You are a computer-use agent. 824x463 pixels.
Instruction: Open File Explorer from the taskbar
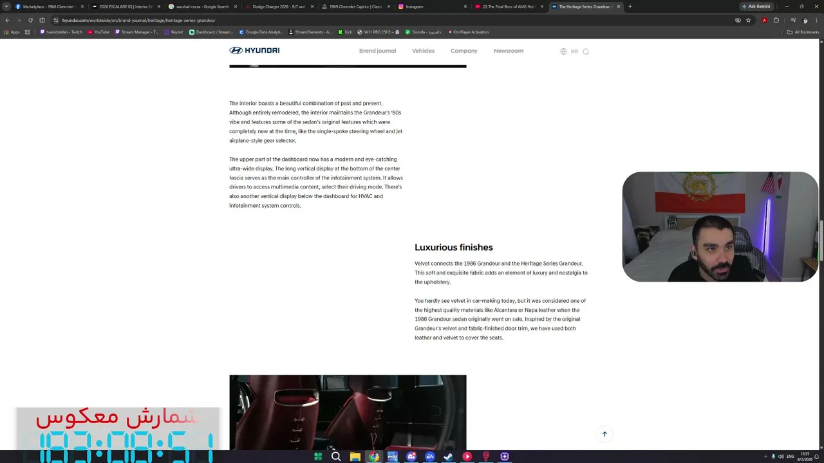(355, 457)
